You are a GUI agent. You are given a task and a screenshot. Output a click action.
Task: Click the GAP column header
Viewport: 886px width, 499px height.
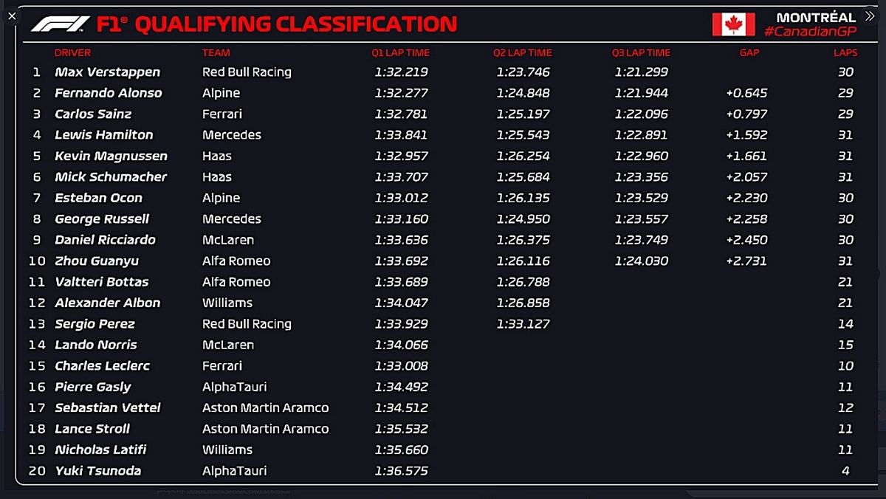point(749,52)
